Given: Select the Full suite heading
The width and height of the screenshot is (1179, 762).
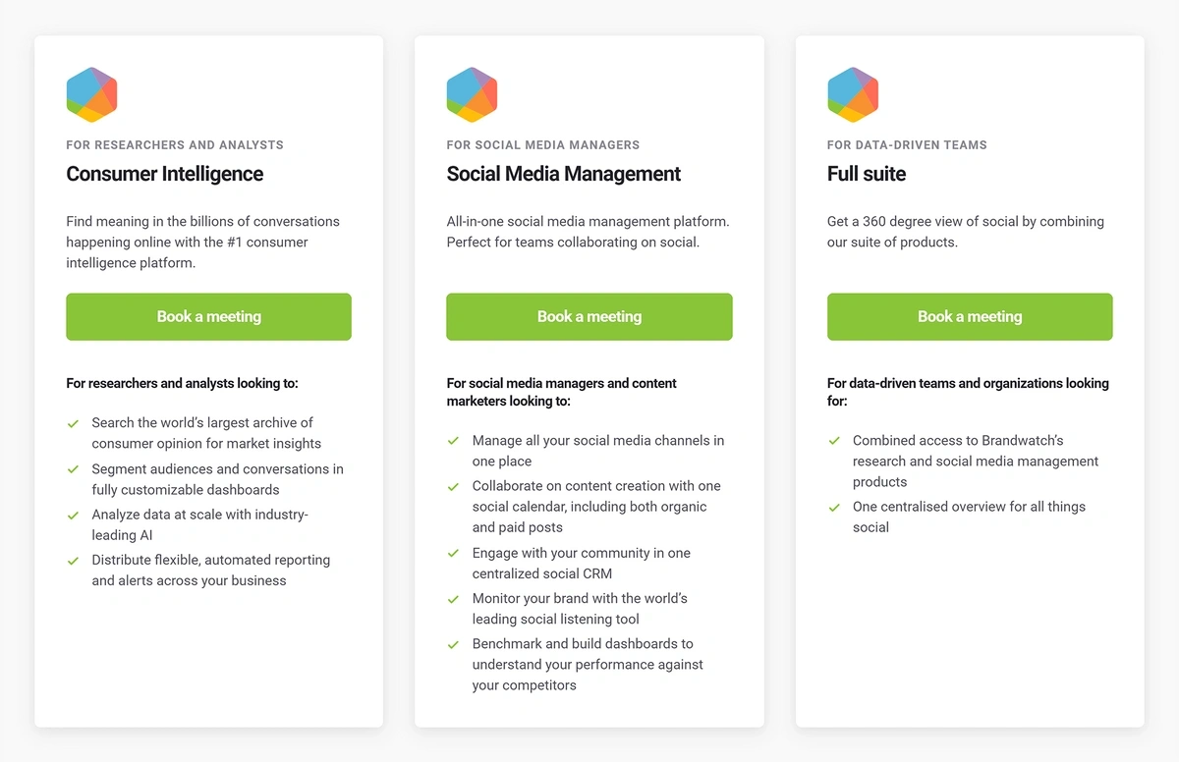Looking at the screenshot, I should coord(867,174).
